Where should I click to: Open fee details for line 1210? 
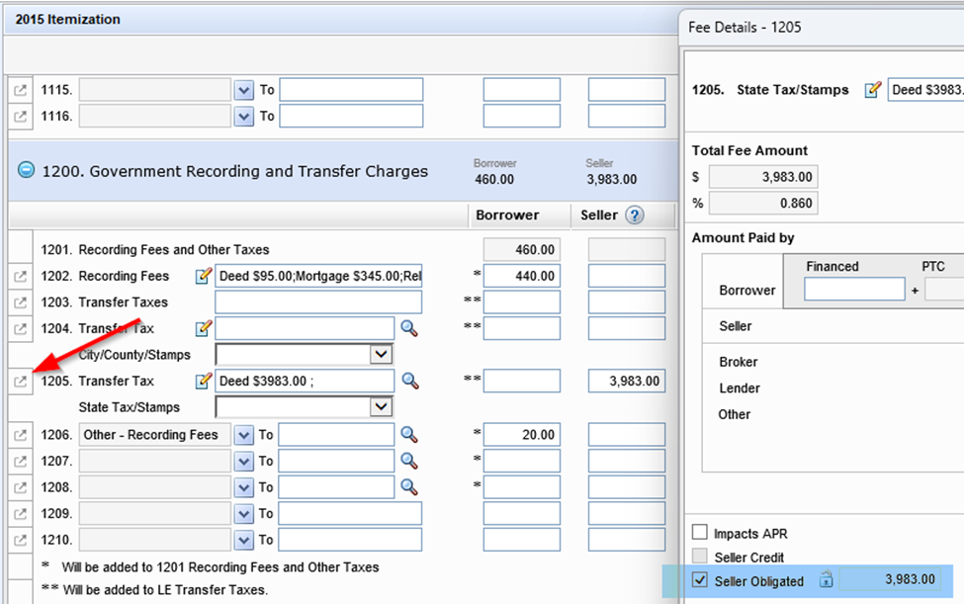tap(21, 540)
